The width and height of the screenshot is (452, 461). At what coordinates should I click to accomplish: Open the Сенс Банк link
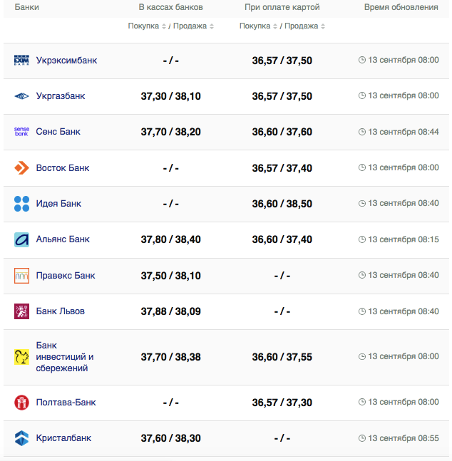tap(58, 132)
